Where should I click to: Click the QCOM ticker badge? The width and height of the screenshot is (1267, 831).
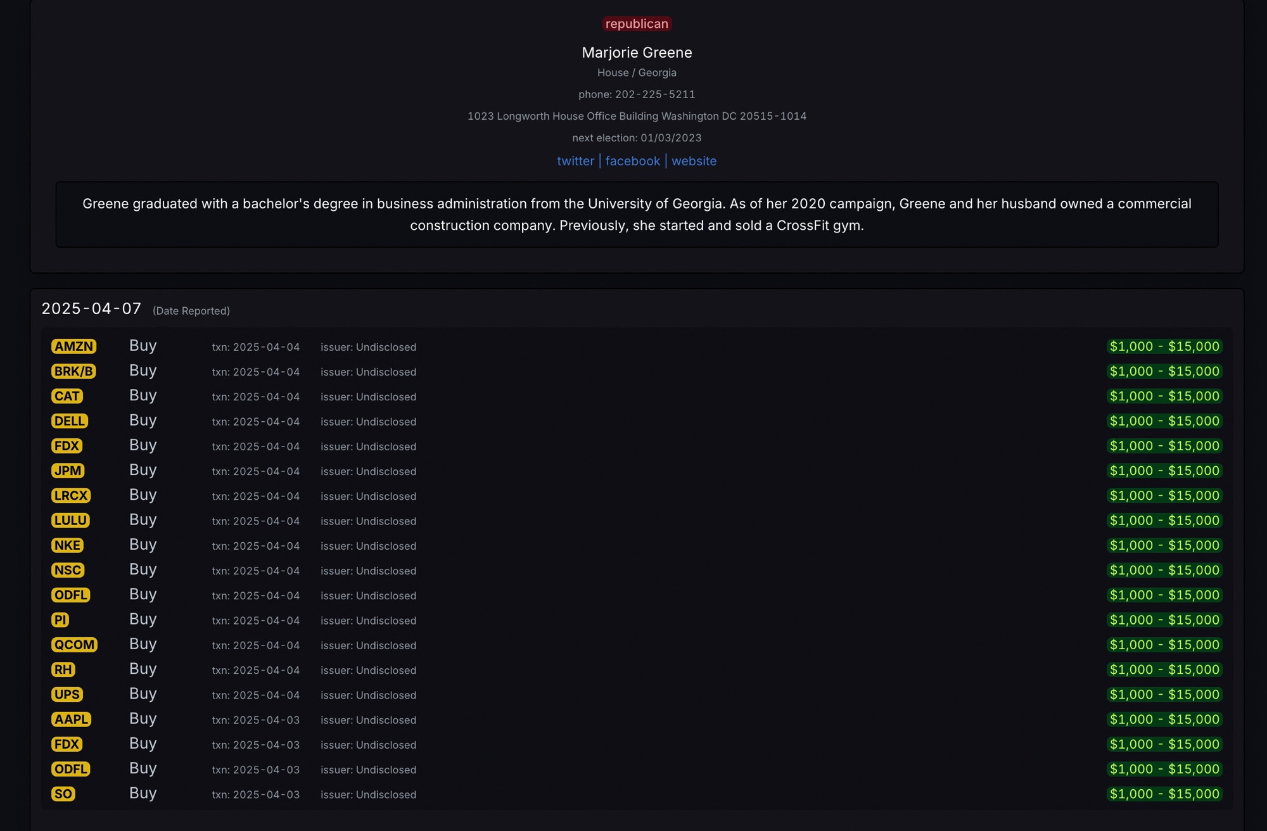click(x=74, y=645)
